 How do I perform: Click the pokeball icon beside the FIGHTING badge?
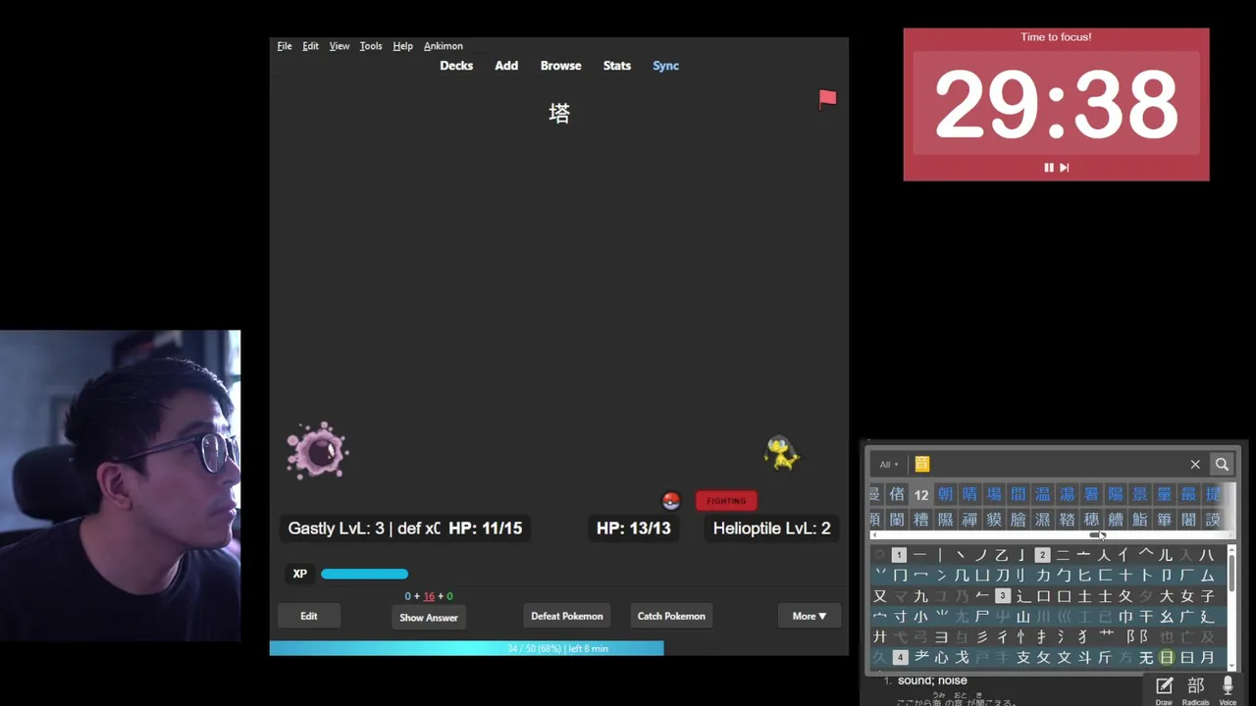coord(671,501)
